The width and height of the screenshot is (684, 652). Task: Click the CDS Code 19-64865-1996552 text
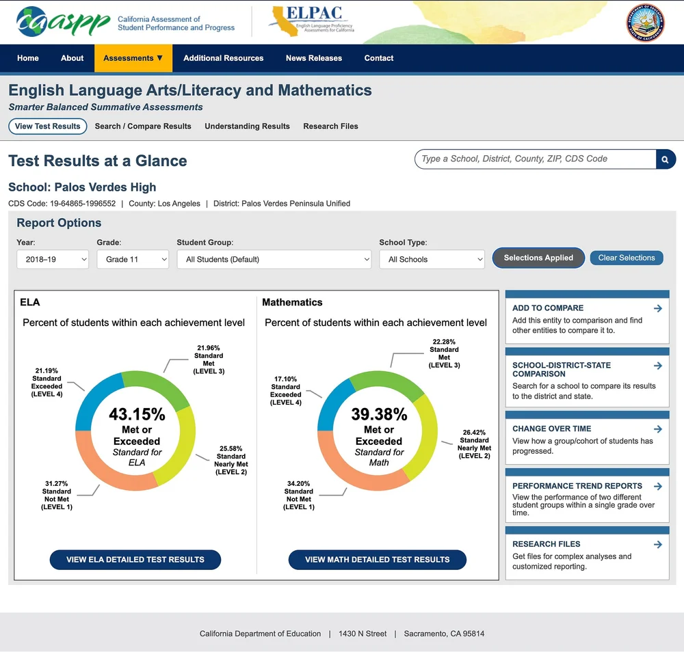click(62, 204)
